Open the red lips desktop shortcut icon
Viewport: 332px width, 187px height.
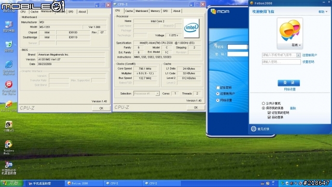click(9, 84)
